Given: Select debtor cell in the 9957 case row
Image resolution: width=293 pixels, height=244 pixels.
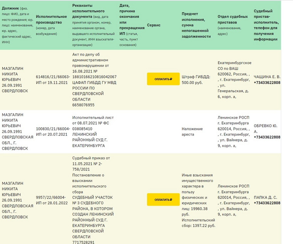Looking at the screenshot, I should pos(18,200).
